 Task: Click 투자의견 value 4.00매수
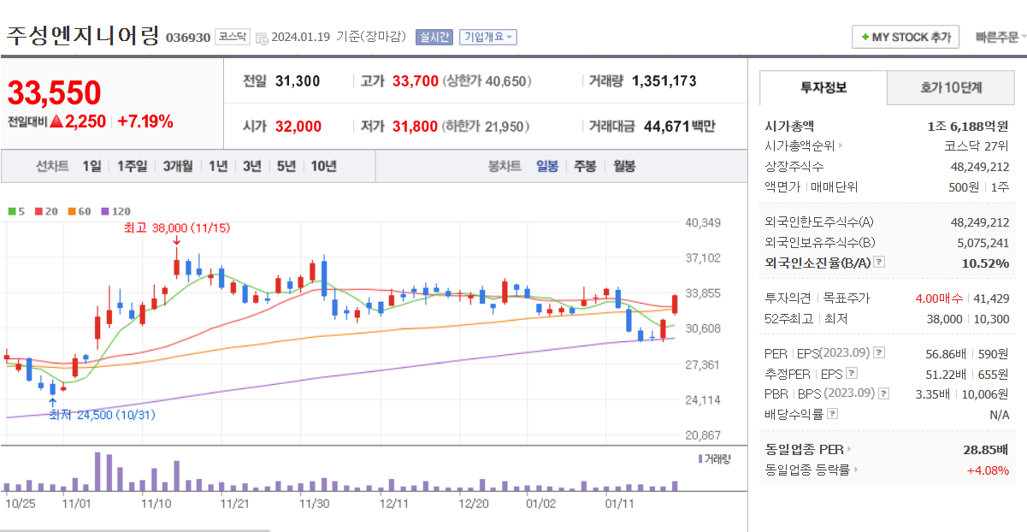[939, 299]
